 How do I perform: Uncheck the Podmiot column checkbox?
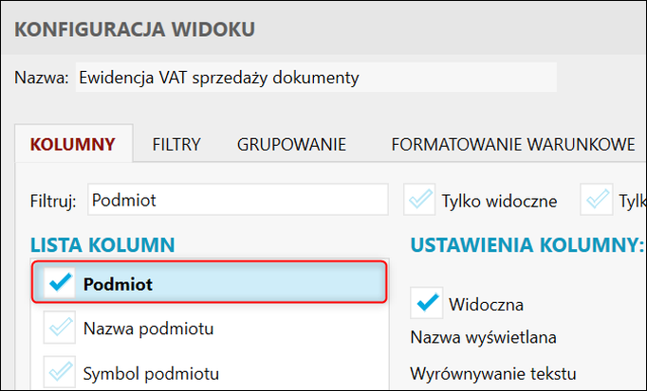click(x=60, y=283)
